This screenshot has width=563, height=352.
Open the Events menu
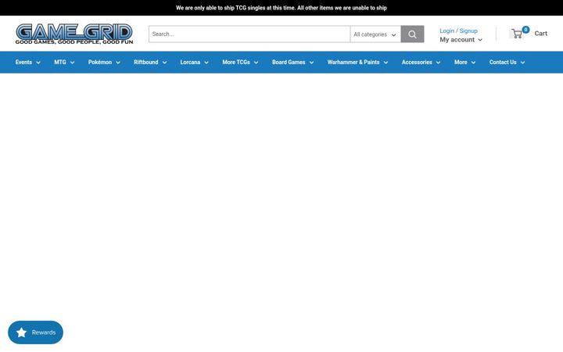23,62
